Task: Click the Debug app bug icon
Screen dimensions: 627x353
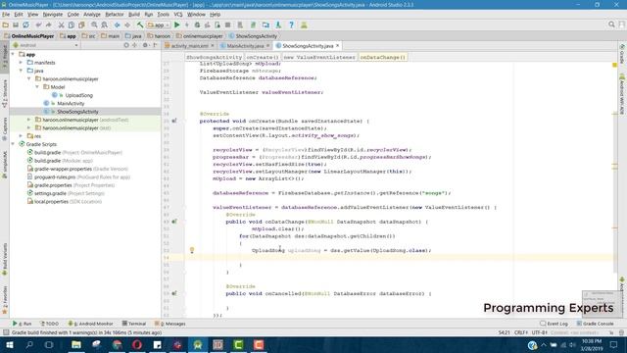Action: (197, 25)
